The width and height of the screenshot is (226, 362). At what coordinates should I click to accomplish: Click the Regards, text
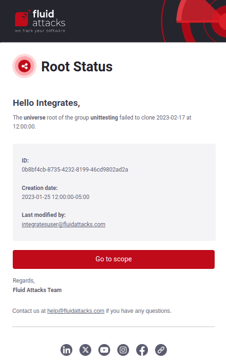click(x=24, y=281)
